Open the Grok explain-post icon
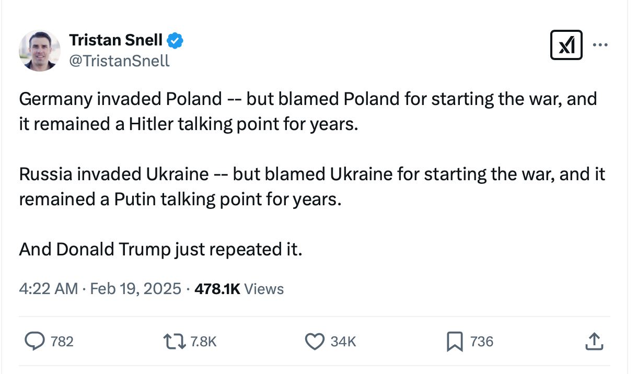Screen dimensions: 637x374 point(566,45)
